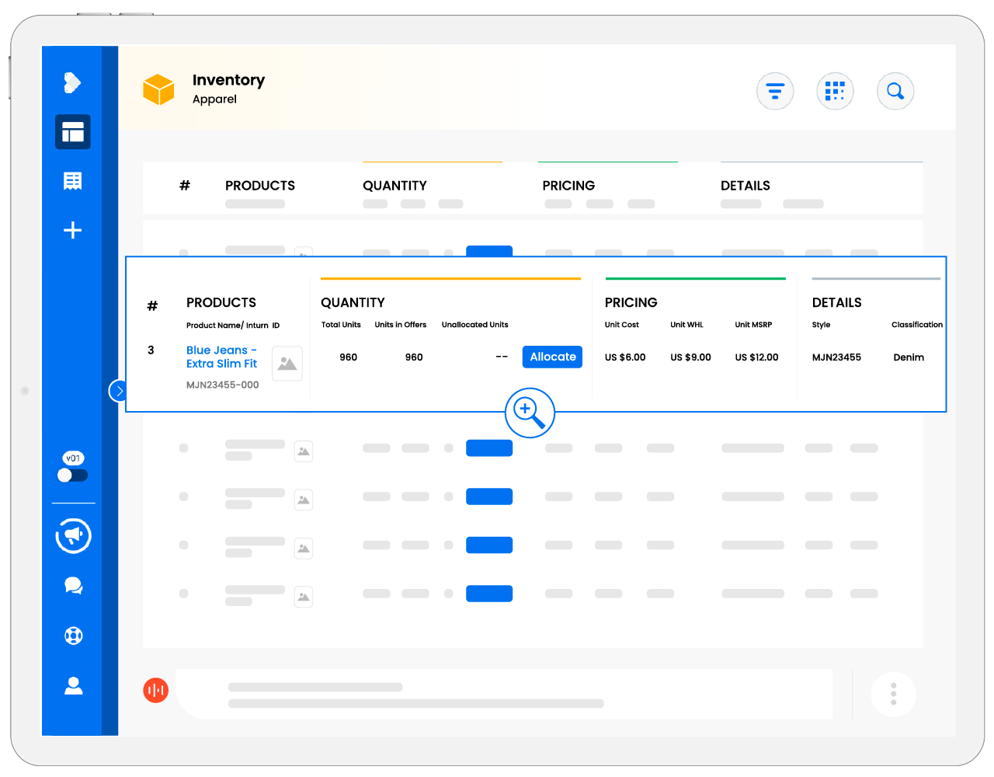994x777 pixels.
Task: Open the filter options icon
Action: pos(775,91)
